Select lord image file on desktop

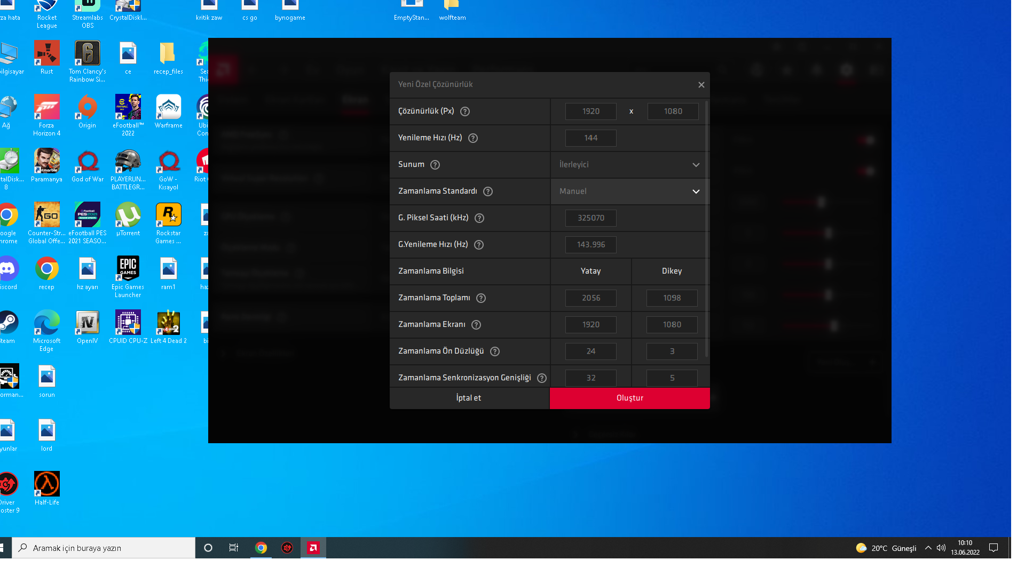(47, 435)
